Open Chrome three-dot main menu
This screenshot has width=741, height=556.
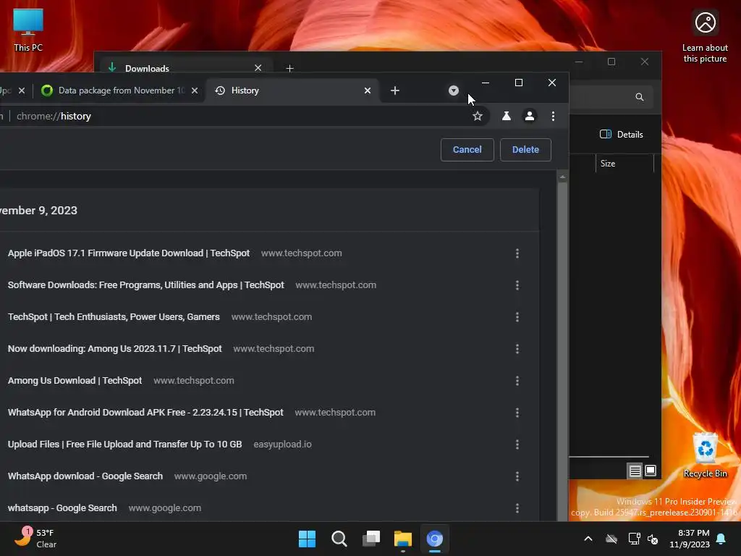[x=553, y=116]
